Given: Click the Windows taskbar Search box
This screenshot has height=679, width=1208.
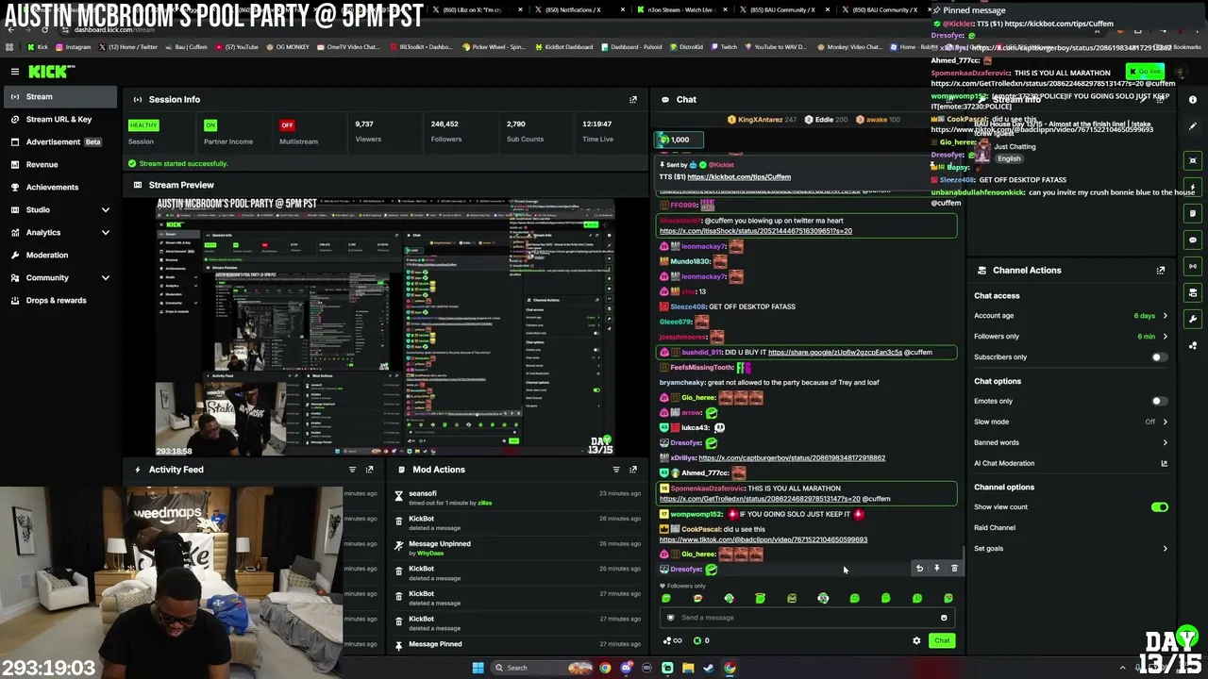Looking at the screenshot, I should pyautogui.click(x=542, y=668).
